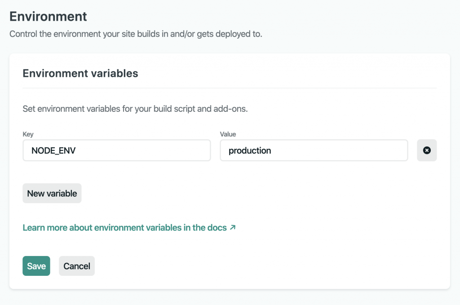Click the Environment variables section heading

click(80, 73)
